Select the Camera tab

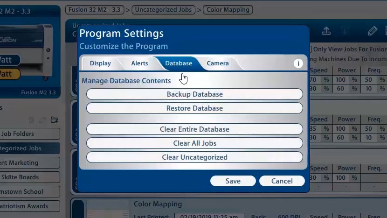click(x=218, y=63)
